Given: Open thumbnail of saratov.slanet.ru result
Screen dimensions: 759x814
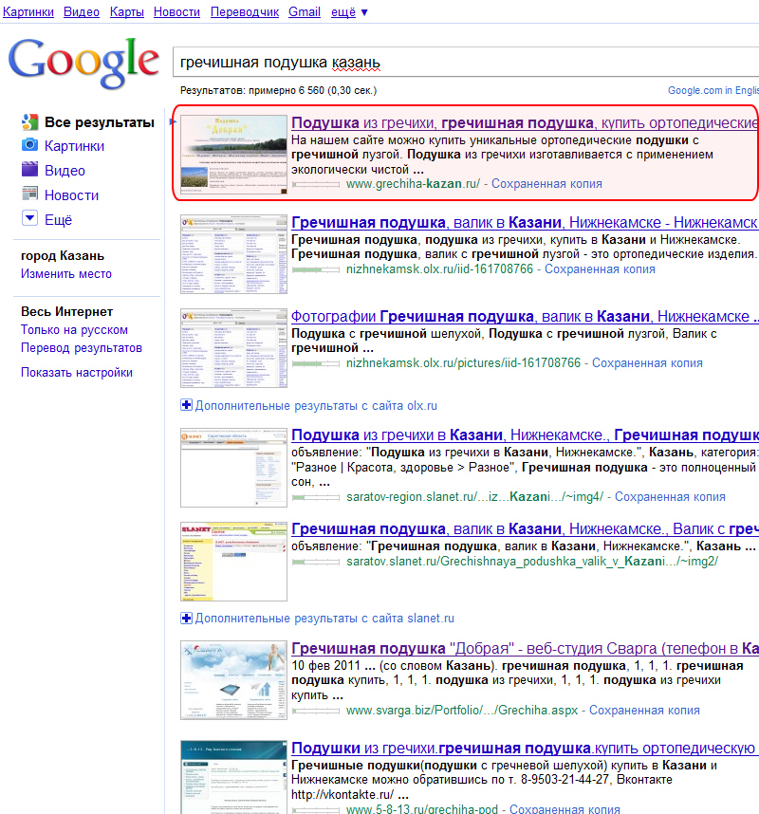Looking at the screenshot, I should 233,562.
